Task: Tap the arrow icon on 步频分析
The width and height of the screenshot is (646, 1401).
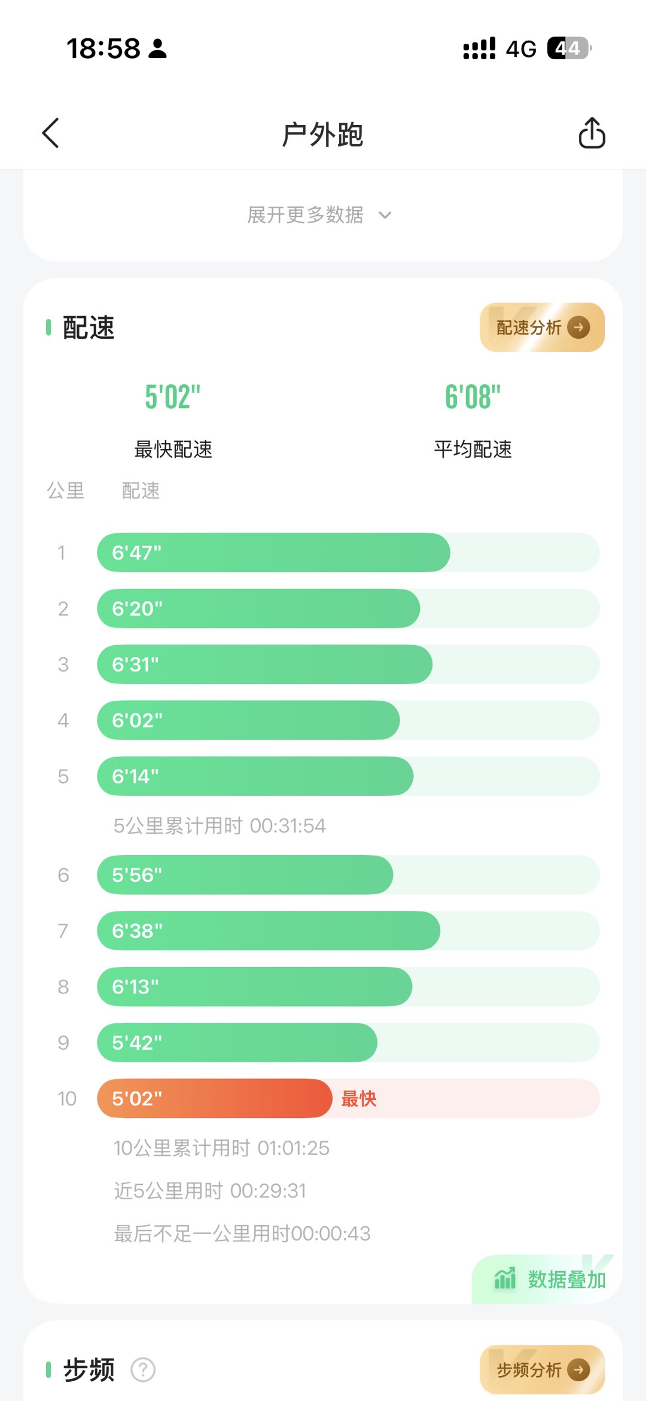Action: 578,1369
